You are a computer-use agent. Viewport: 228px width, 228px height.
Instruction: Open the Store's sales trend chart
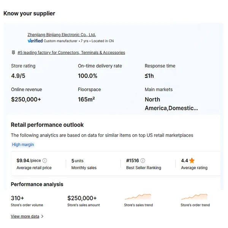pyautogui.click(x=138, y=196)
